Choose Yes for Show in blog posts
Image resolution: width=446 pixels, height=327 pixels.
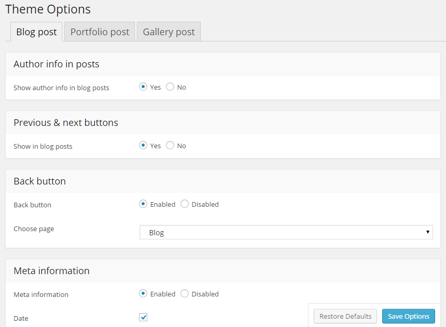(x=143, y=146)
